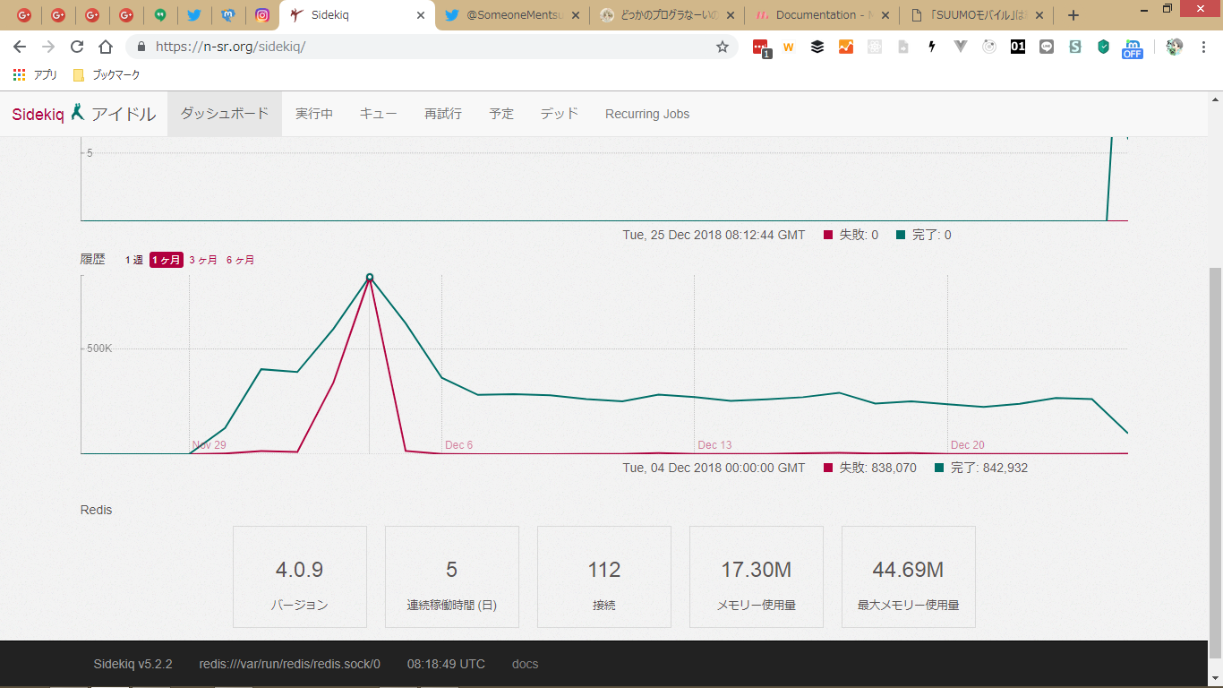Open the pinned Instagram tab
This screenshot has height=688, width=1223.
click(x=262, y=15)
